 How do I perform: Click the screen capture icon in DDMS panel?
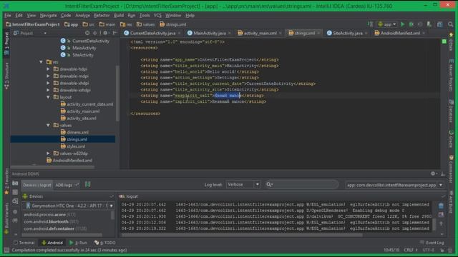pos(15,183)
